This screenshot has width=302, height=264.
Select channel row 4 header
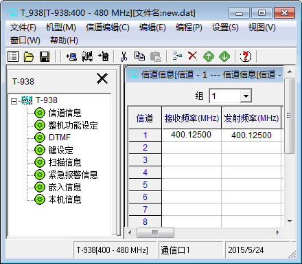point(145,172)
